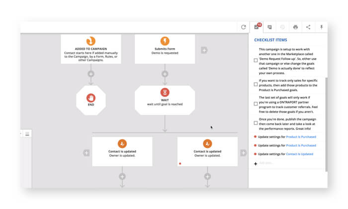The image size is (348, 209).
Task: Add goal left of first Contact is updated
Action: 87,153
